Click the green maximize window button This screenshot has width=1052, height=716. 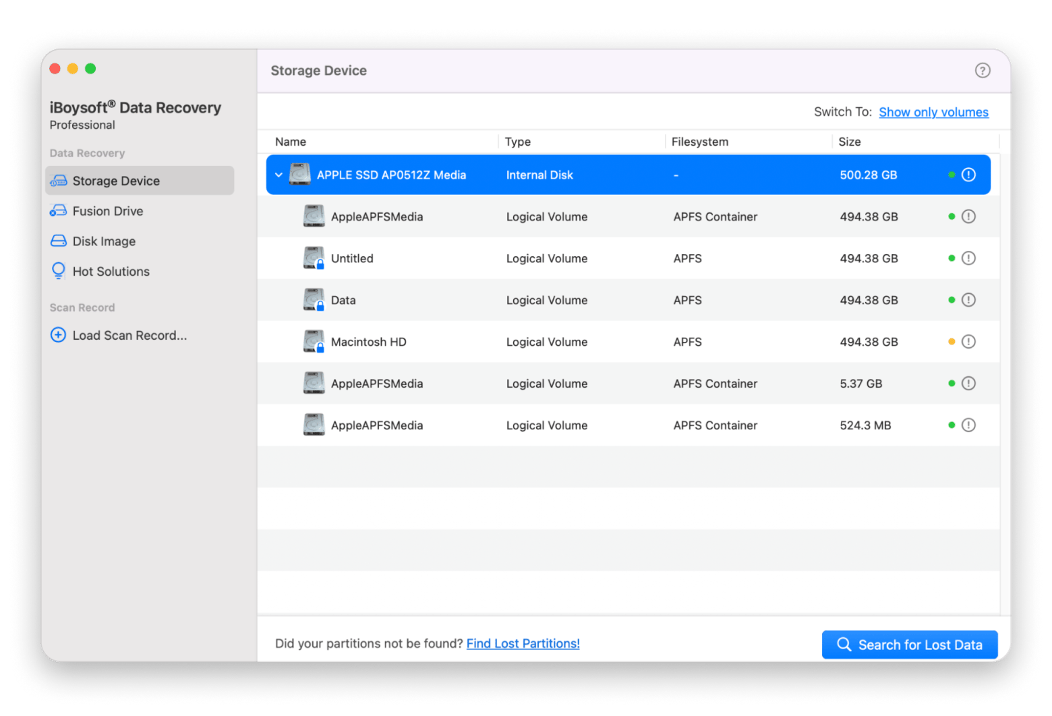point(90,68)
